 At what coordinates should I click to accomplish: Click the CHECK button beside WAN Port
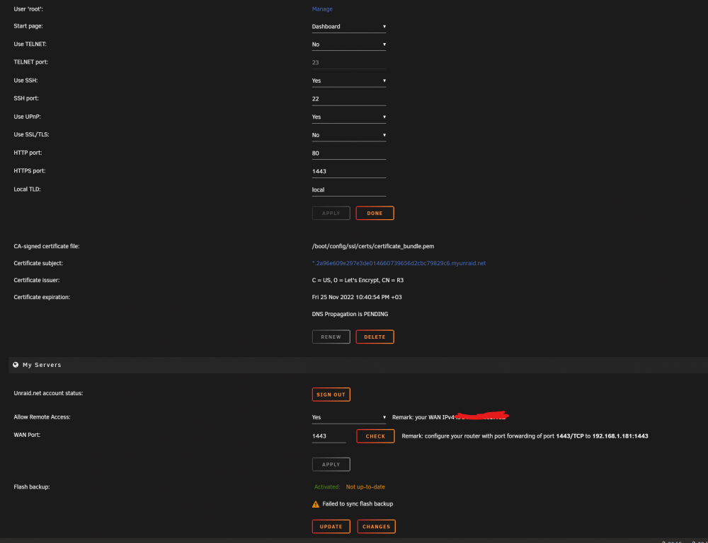375,436
